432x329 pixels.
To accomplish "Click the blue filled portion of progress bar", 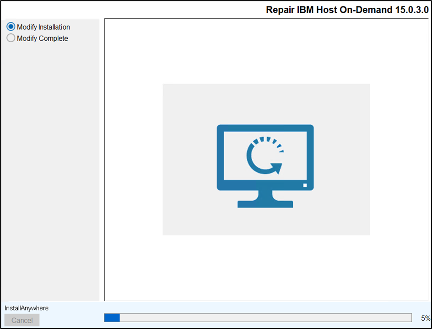I will click(112, 318).
